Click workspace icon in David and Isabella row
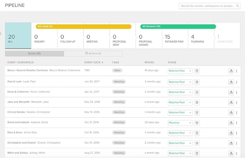Viewport: 245px width, 158px height. (231, 123)
